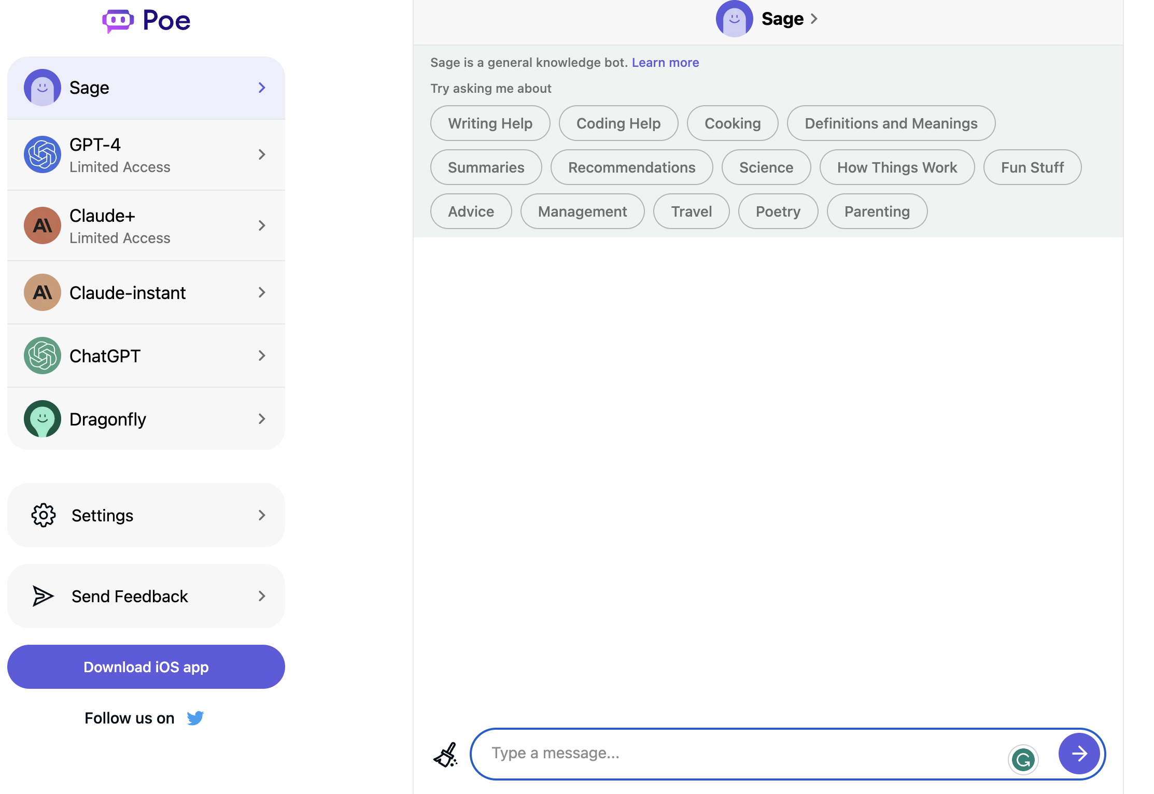
Task: Click the Poe logo icon
Action: click(x=118, y=21)
